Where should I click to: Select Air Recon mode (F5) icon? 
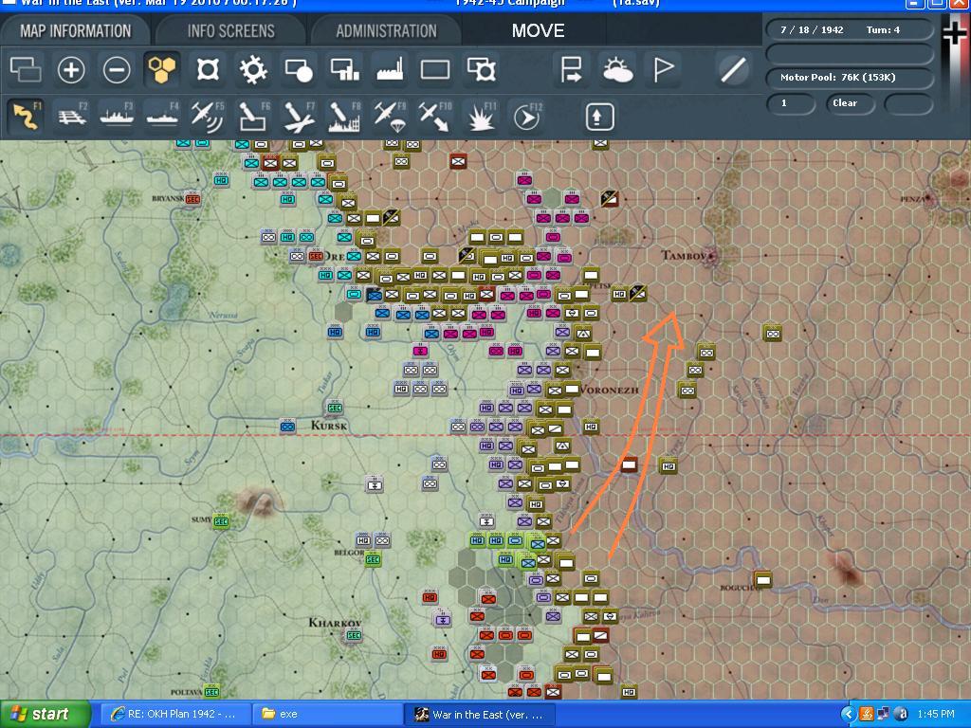208,117
